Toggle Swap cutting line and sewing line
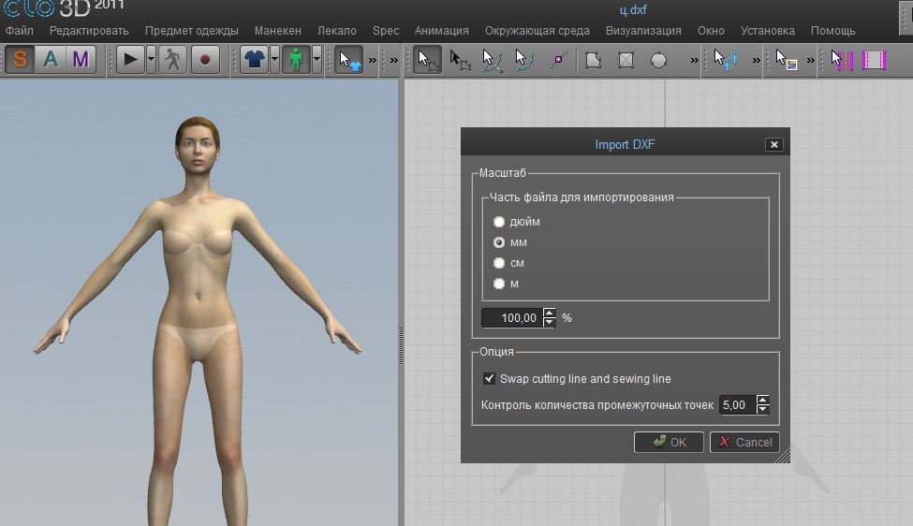913x526 pixels. point(489,378)
